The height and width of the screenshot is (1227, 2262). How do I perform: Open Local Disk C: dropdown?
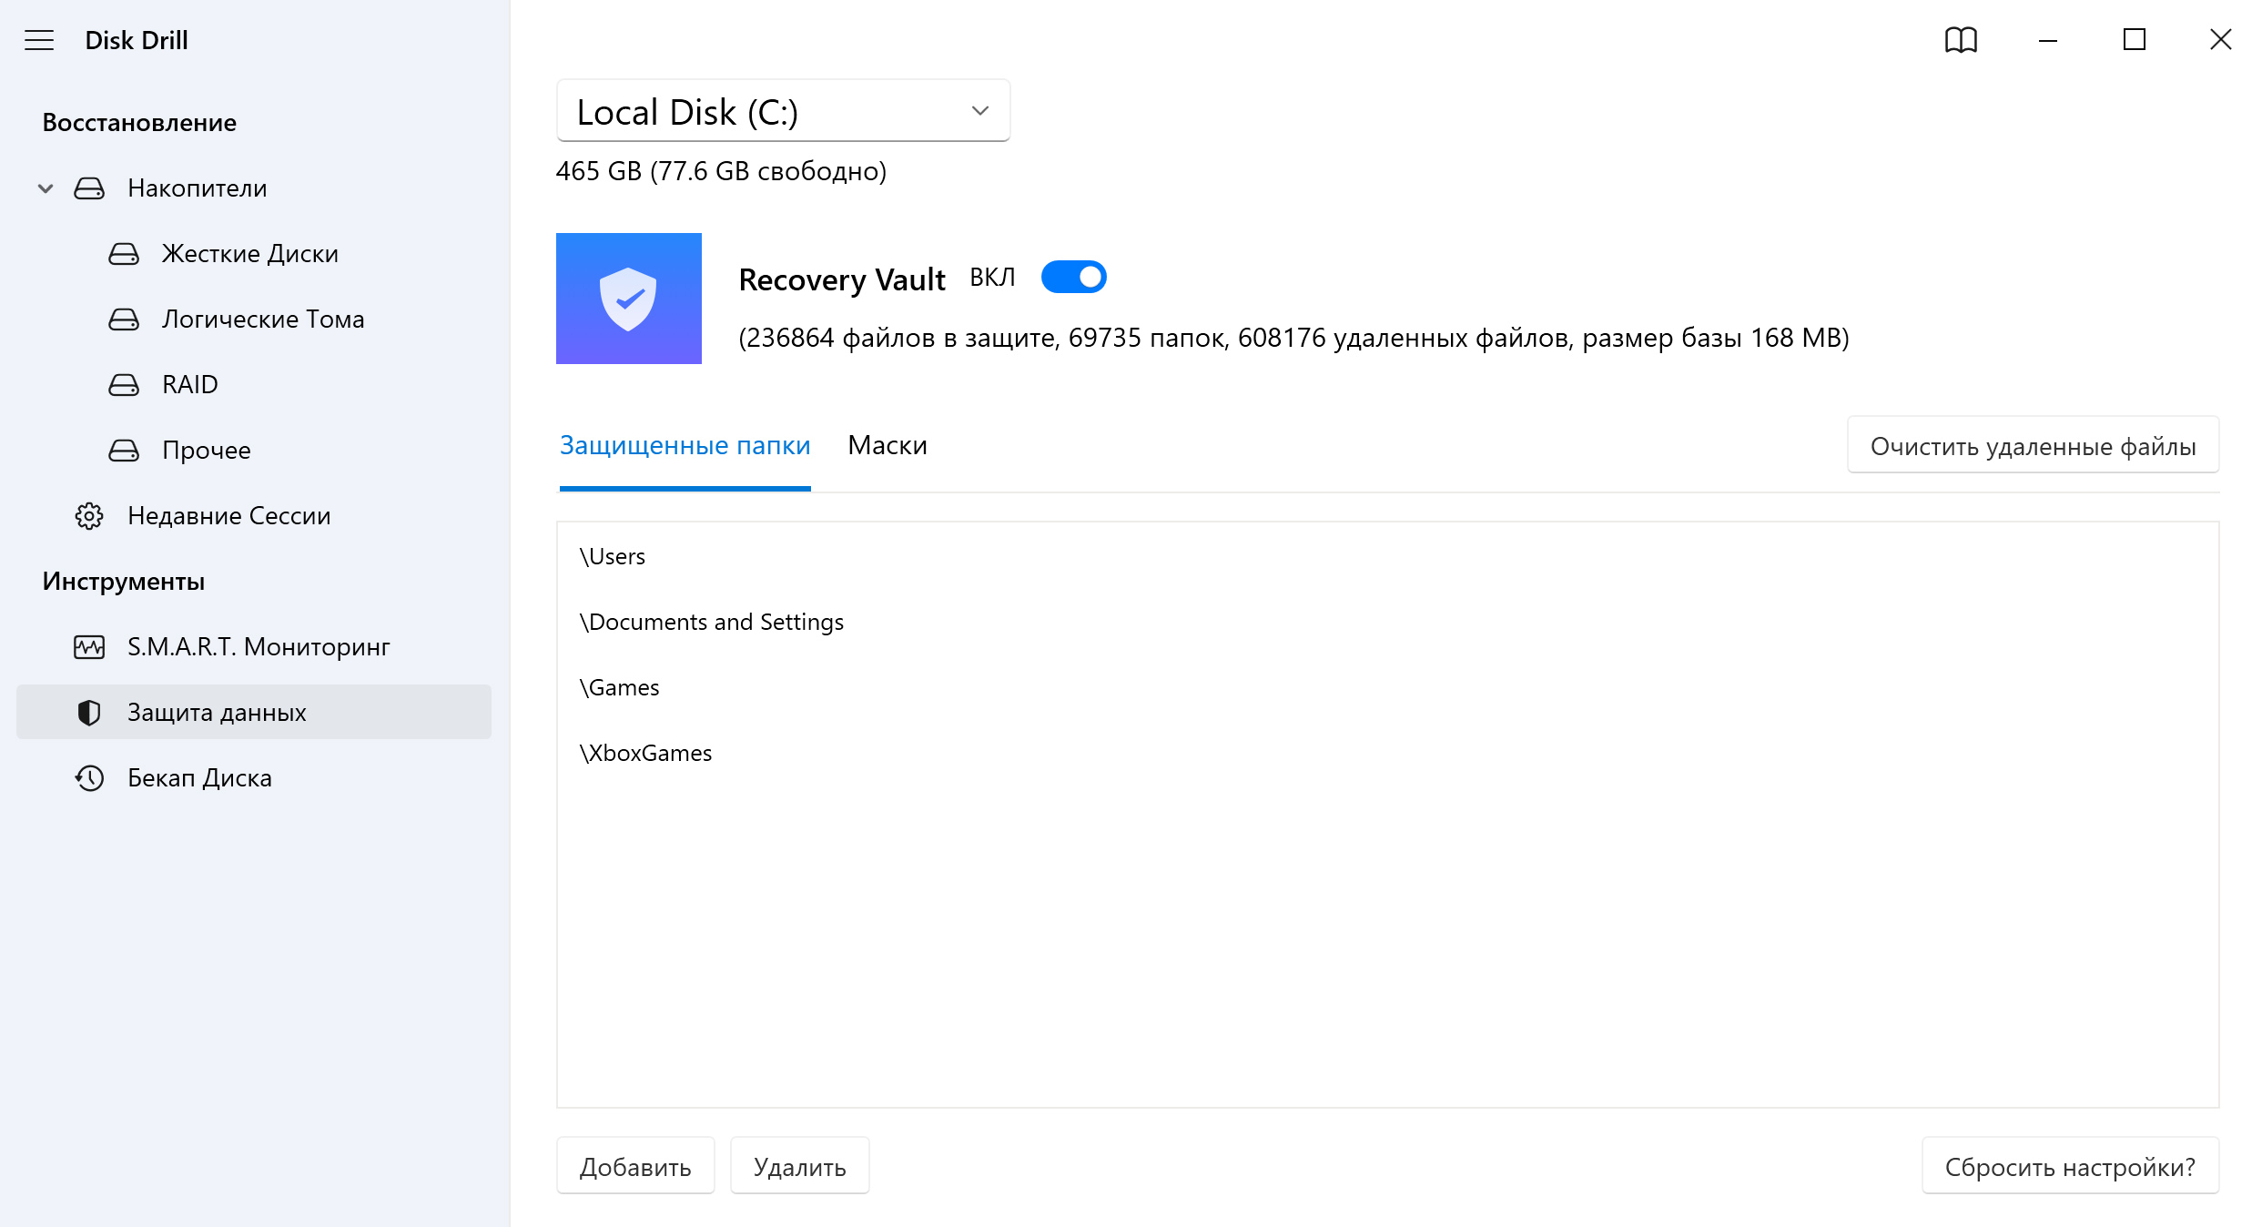click(781, 110)
